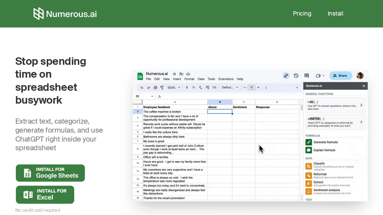Click the decrease decimal places icon
Image resolution: width=383 pixels, height=215 pixels.
200,87
